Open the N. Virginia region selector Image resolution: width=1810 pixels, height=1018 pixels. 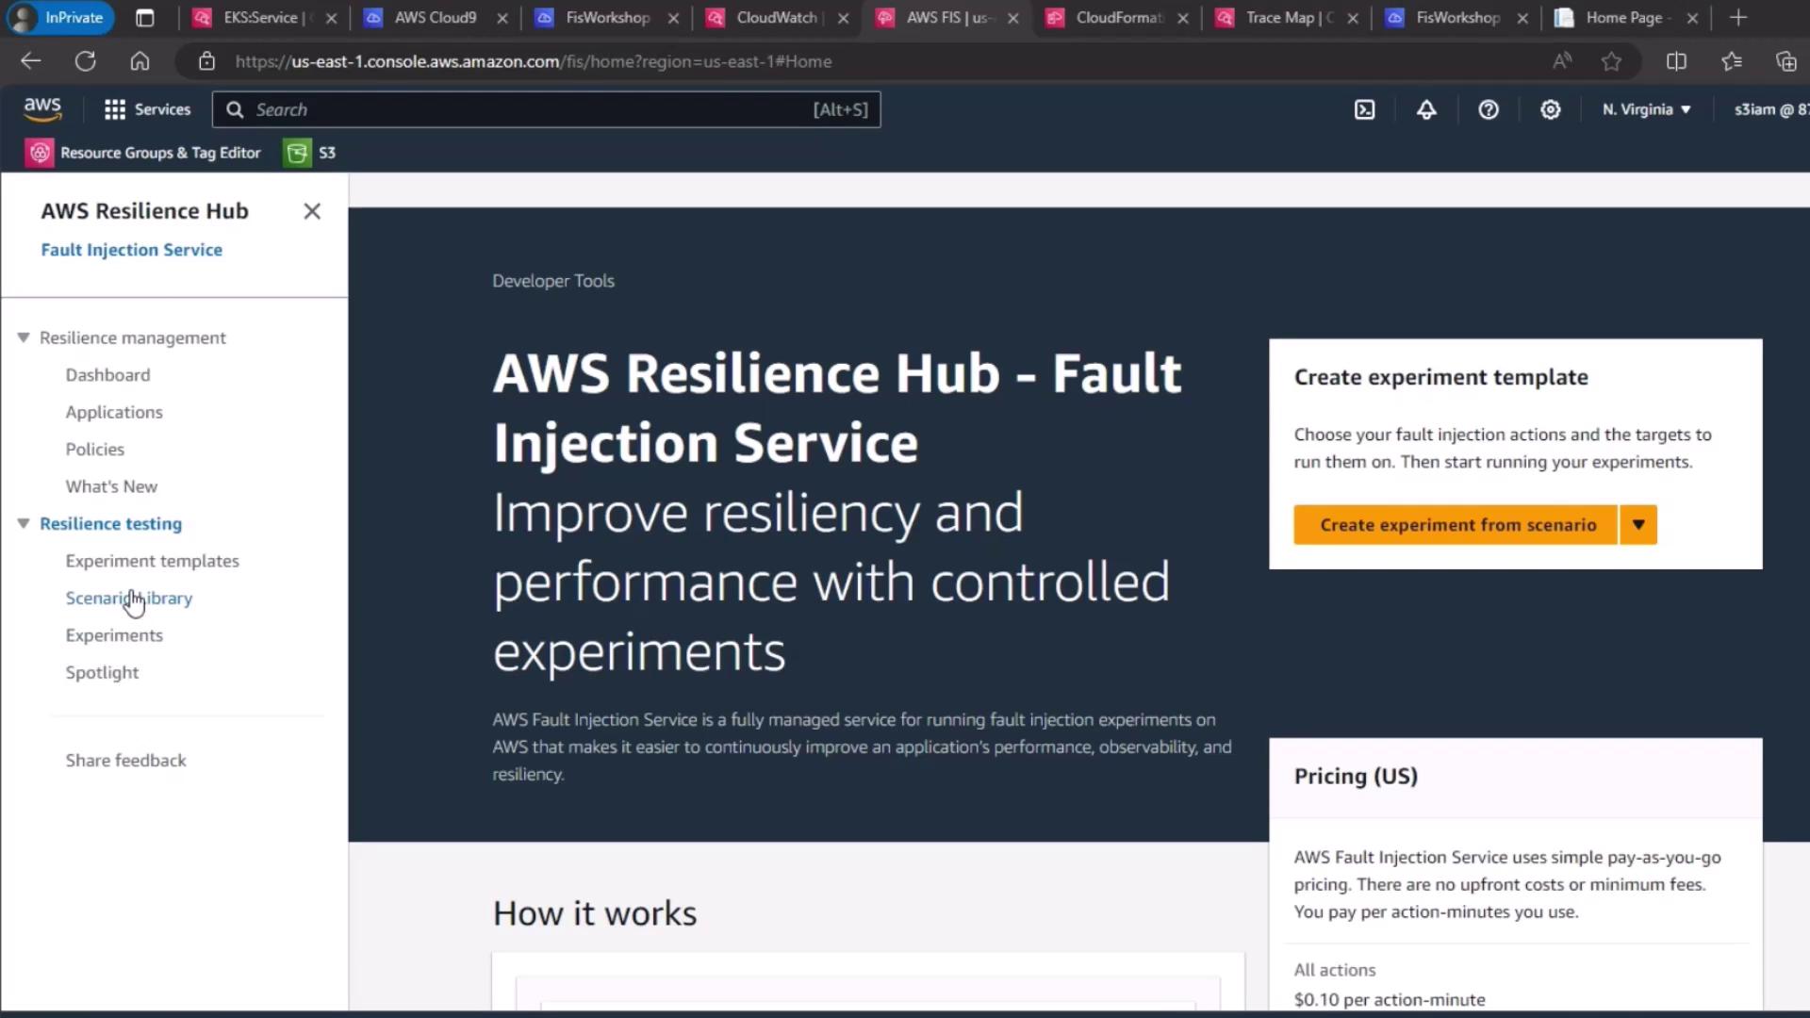pos(1646,109)
